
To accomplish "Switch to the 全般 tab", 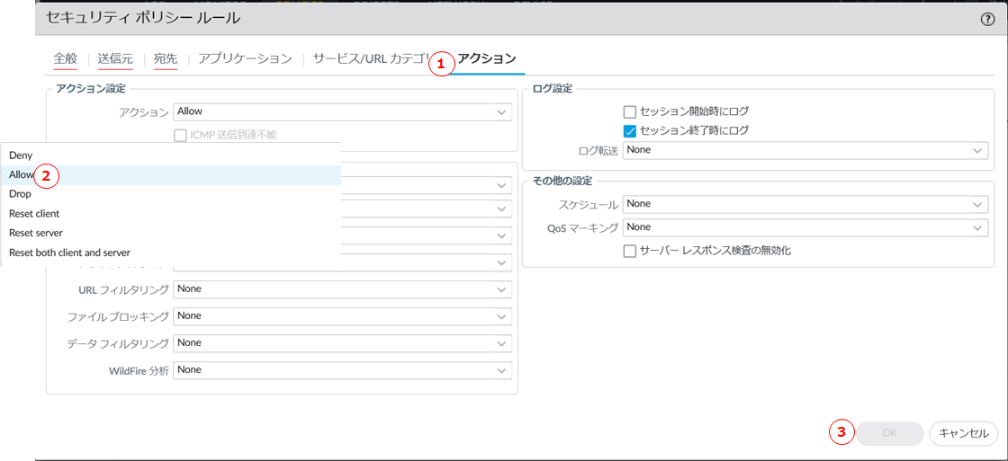I will click(x=65, y=58).
